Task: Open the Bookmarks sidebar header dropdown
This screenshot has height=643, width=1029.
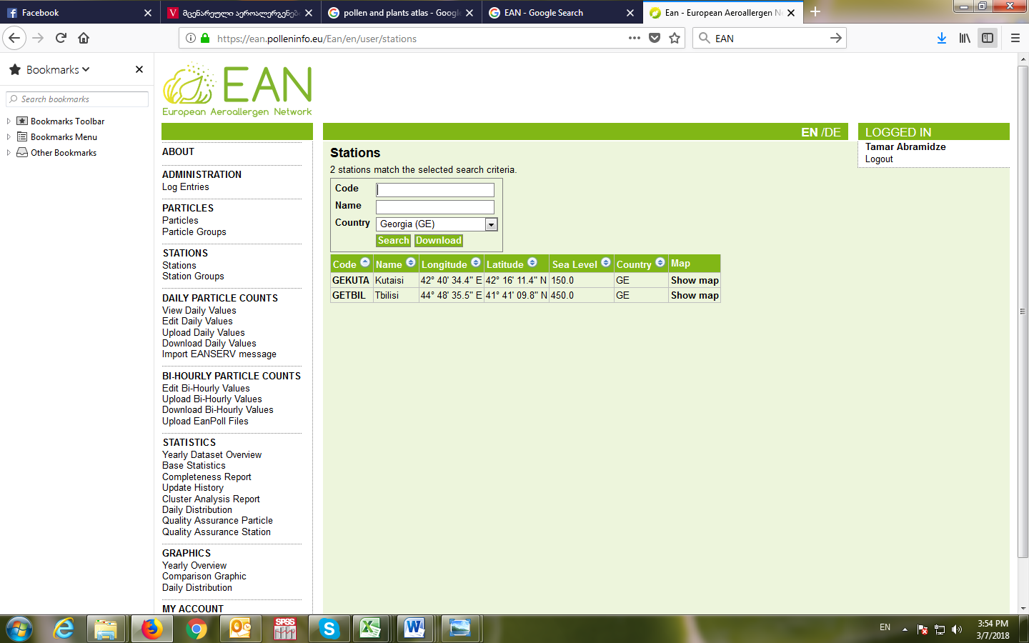Action: click(x=58, y=69)
